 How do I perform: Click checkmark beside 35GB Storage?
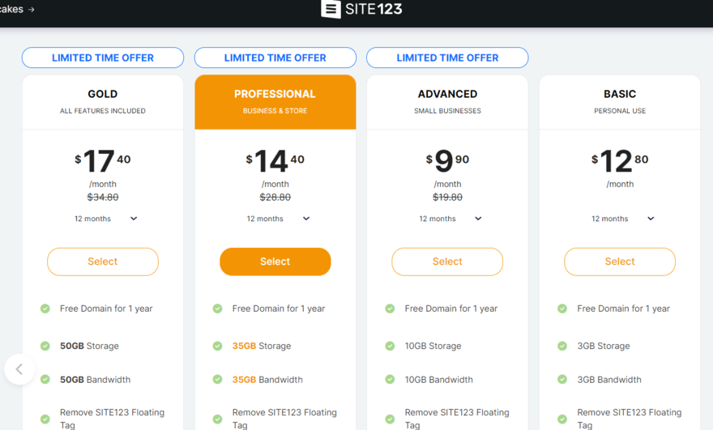coord(217,346)
